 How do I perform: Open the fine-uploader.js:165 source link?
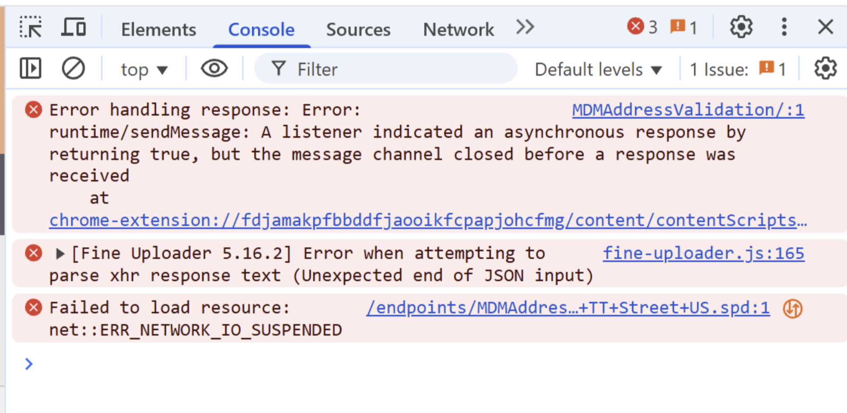click(x=703, y=253)
